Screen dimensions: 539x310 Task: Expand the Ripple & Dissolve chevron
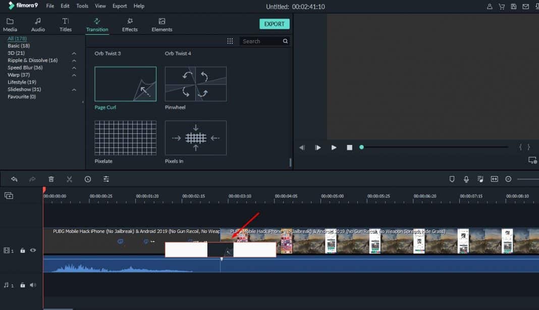tap(74, 60)
